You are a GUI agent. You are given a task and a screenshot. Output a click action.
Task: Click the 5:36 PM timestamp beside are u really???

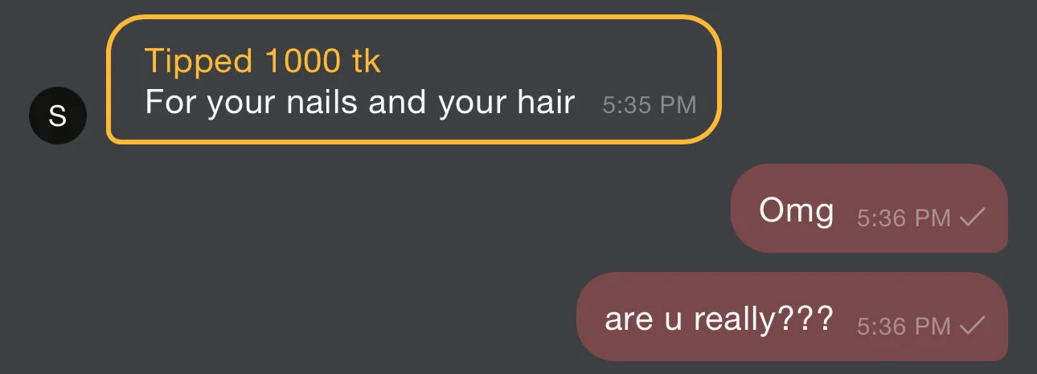pyautogui.click(x=904, y=326)
